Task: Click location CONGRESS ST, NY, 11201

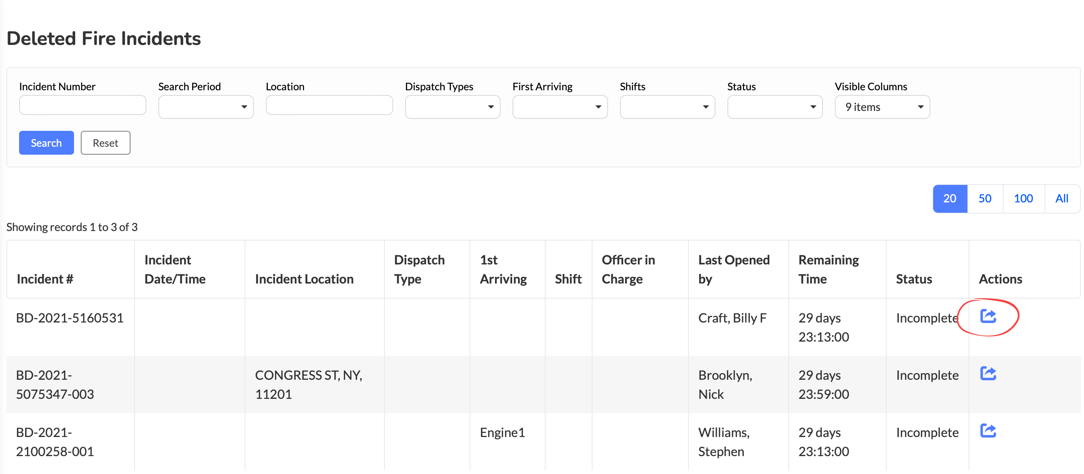Action: pos(308,385)
